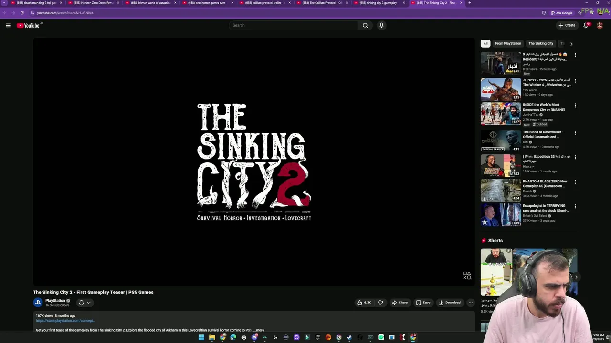Switch to Horizon Zero Dawn browser tab
The width and height of the screenshot is (611, 343).
[93, 3]
